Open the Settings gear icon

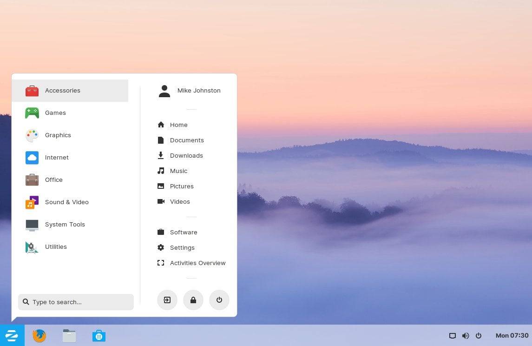tap(161, 247)
